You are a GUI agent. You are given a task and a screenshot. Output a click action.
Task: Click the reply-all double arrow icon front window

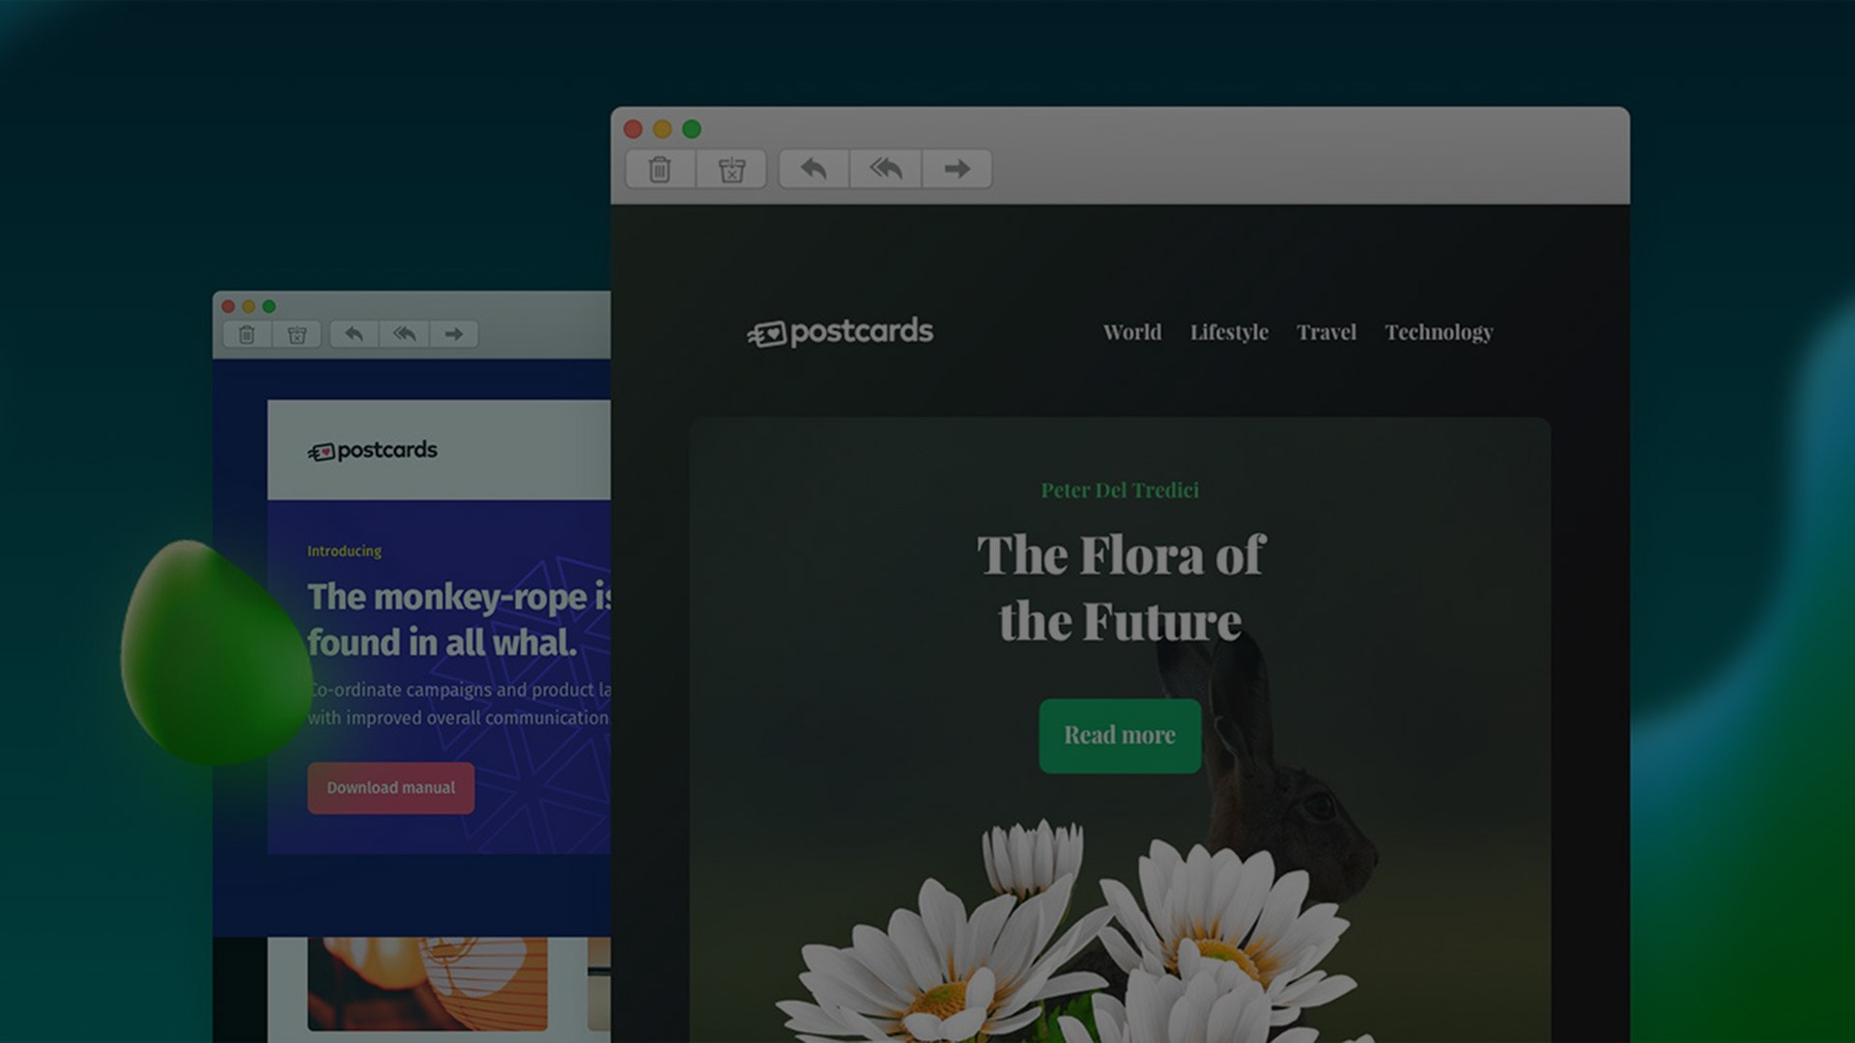click(x=883, y=168)
